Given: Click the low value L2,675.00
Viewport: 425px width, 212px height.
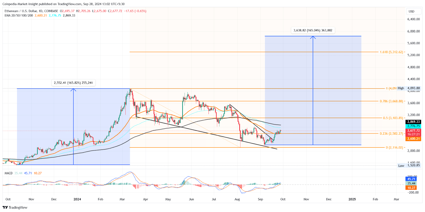Looking at the screenshot, I should click(x=99, y=11).
